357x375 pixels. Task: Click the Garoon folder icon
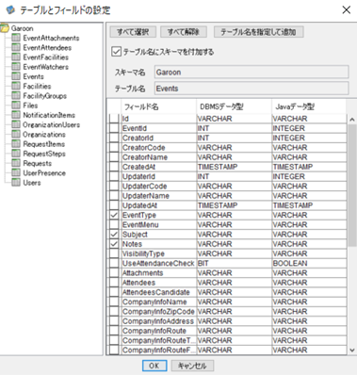pos(5,28)
